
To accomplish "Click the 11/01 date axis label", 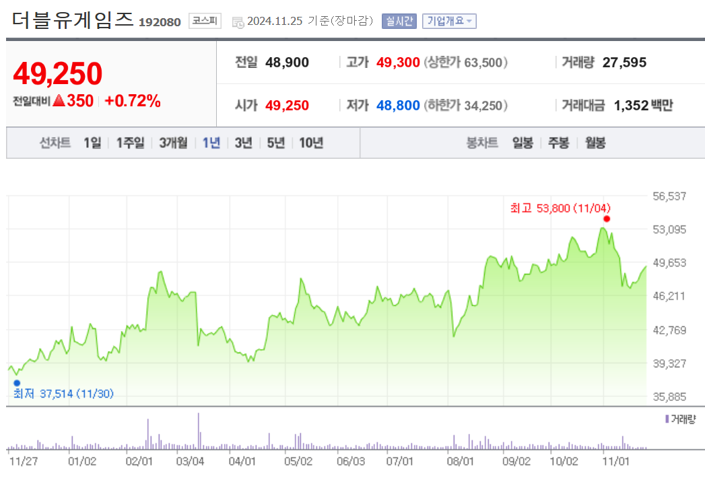I will pos(615,462).
